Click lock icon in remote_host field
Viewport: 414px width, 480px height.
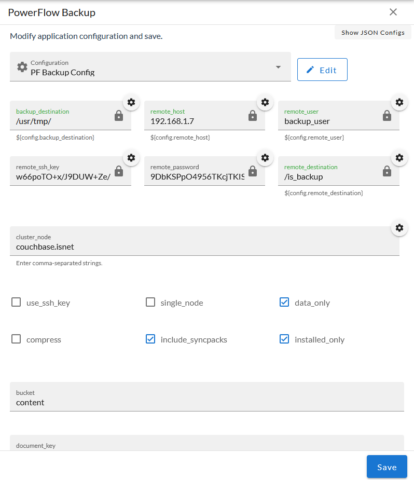(253, 116)
